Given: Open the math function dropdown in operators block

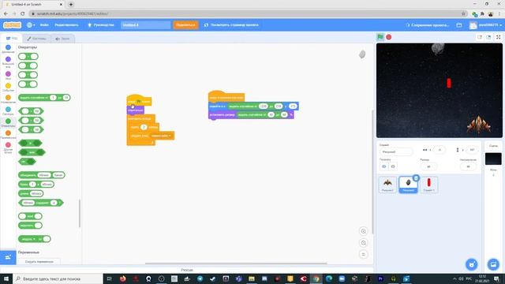Looking at the screenshot, I should 28,239.
